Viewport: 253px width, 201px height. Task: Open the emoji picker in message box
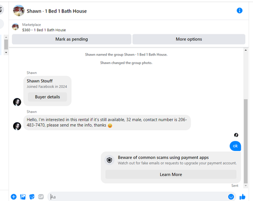pyautogui.click(x=231, y=196)
